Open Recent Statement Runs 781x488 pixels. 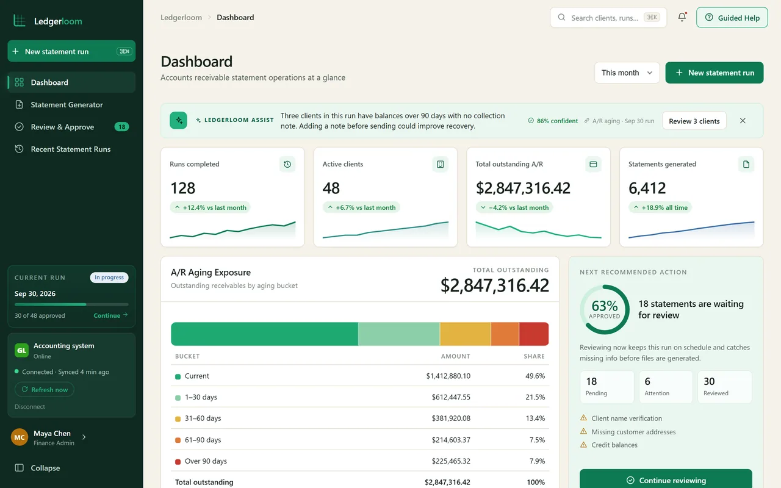pyautogui.click(x=71, y=149)
